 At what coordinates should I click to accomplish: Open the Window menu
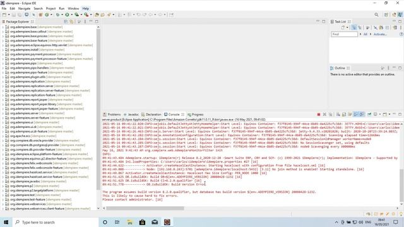(73, 8)
